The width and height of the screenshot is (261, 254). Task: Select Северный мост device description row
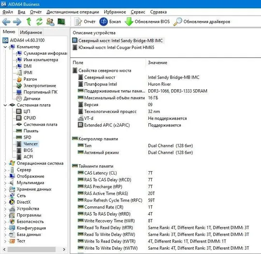pyautogui.click(x=118, y=41)
